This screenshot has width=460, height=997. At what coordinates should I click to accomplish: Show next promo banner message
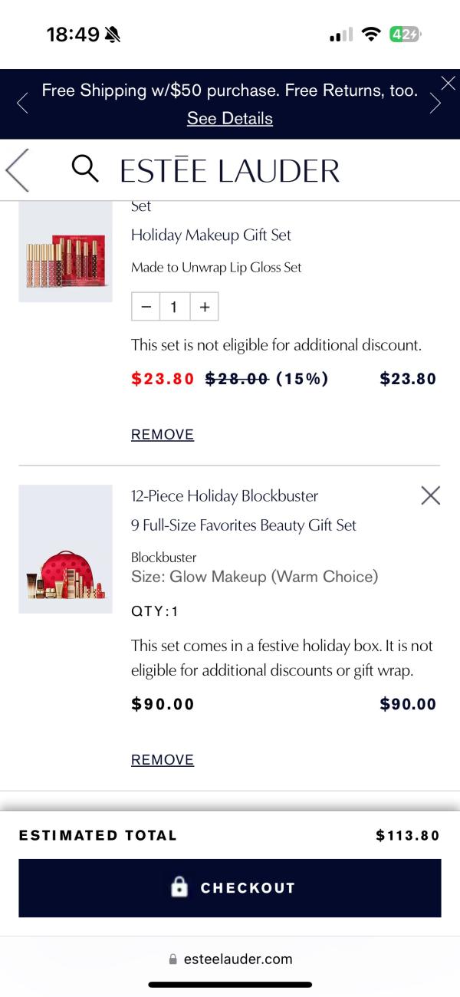click(x=435, y=104)
